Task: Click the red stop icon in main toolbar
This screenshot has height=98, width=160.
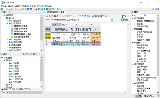Action: click(36, 9)
